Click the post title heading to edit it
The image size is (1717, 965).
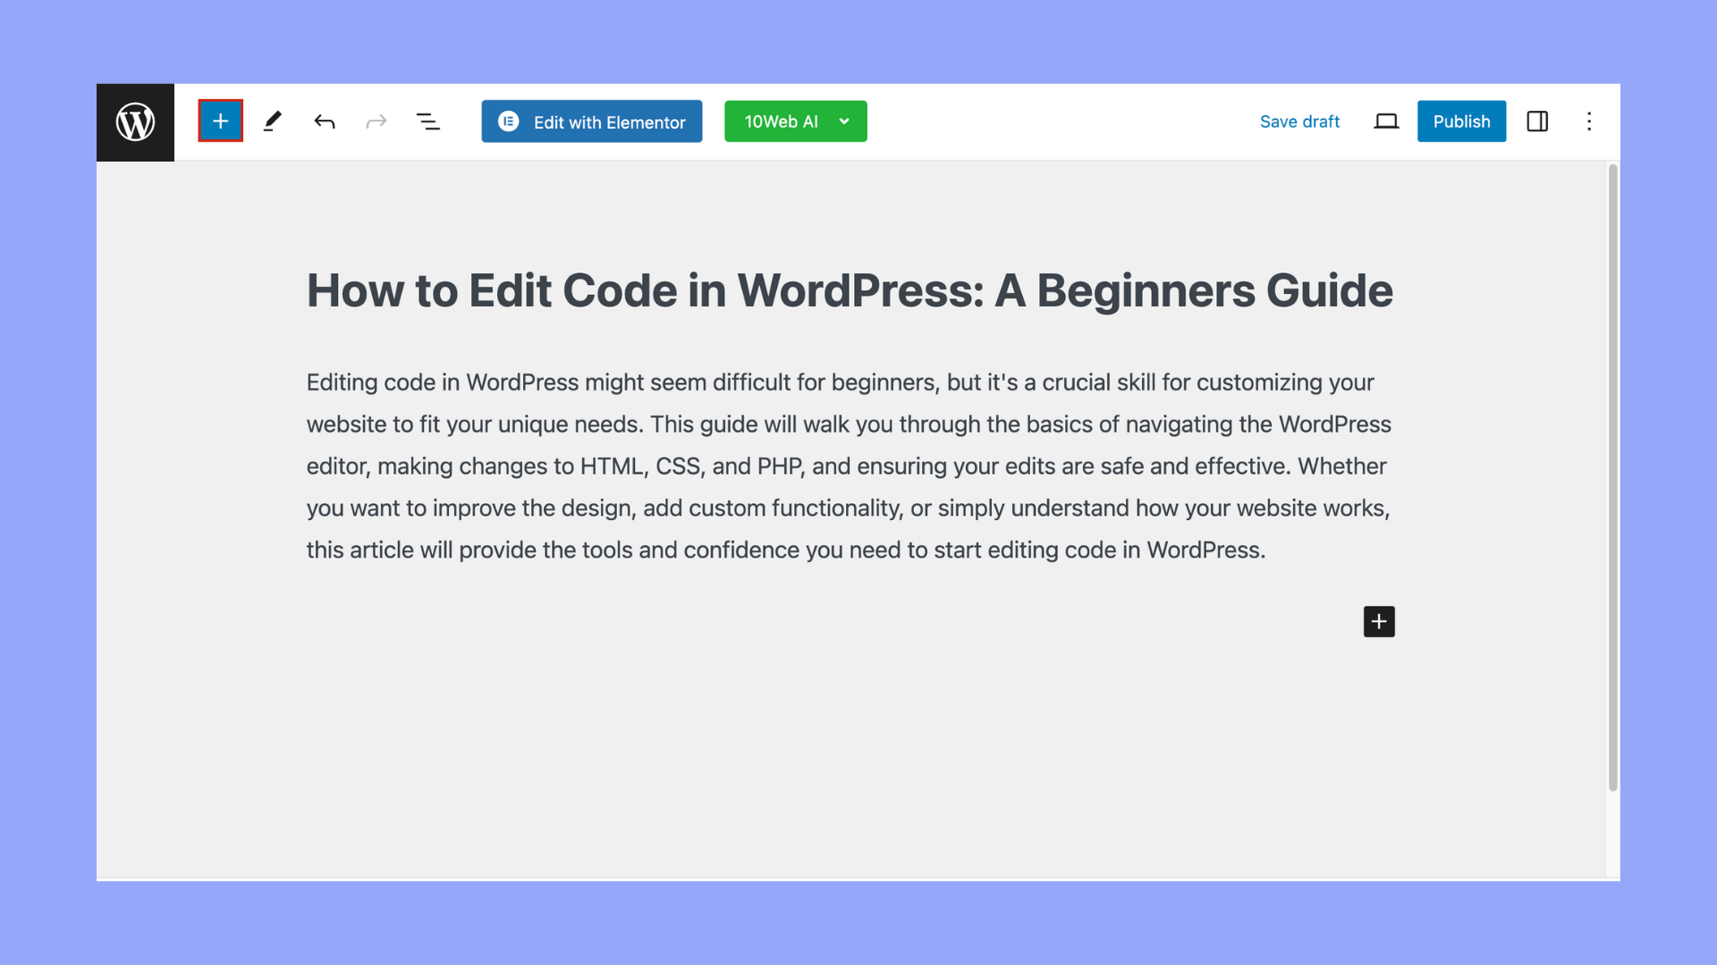[x=850, y=290]
